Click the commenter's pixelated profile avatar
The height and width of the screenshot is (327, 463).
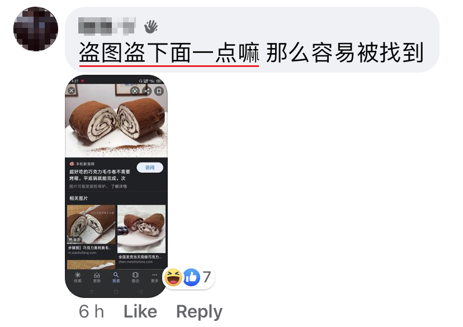click(x=36, y=29)
